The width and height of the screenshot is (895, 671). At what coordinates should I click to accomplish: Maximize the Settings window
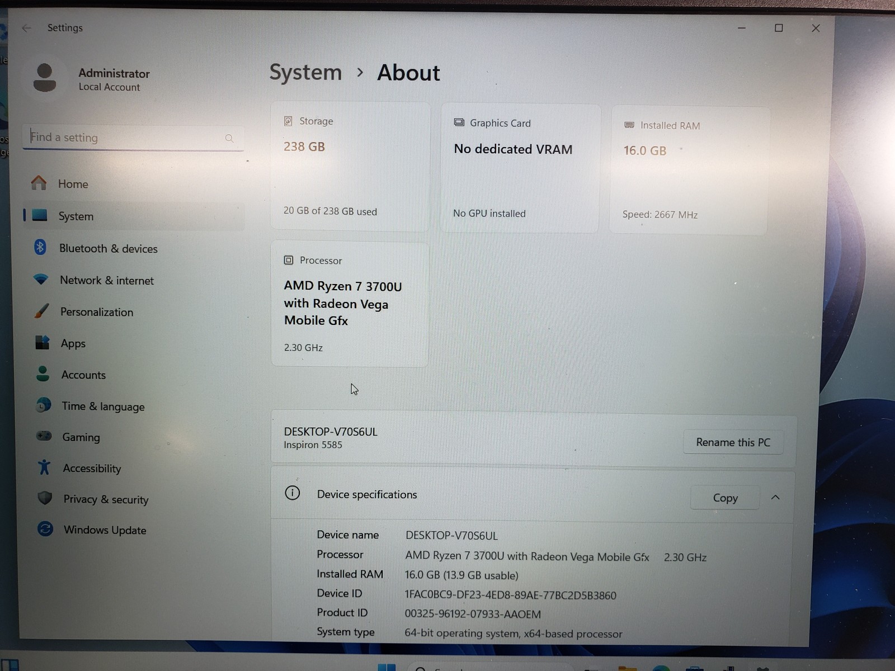click(779, 28)
